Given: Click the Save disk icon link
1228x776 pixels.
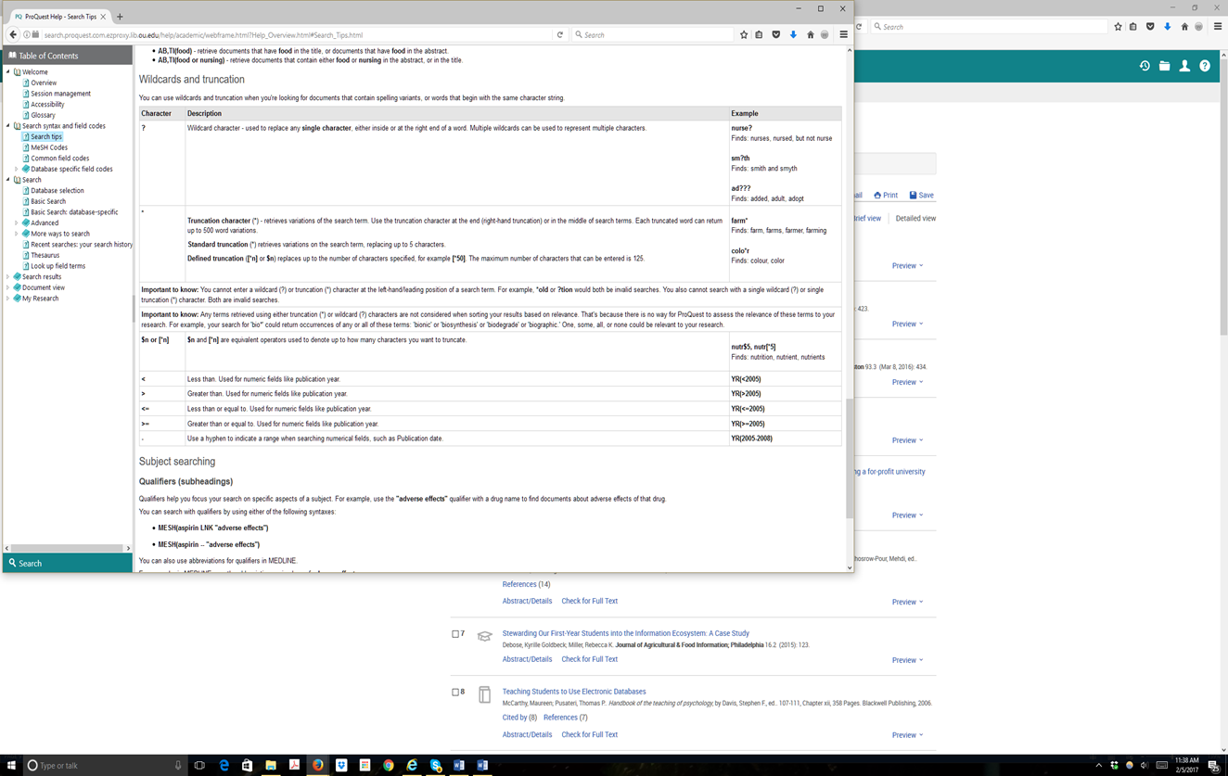Looking at the screenshot, I should coord(921,196).
